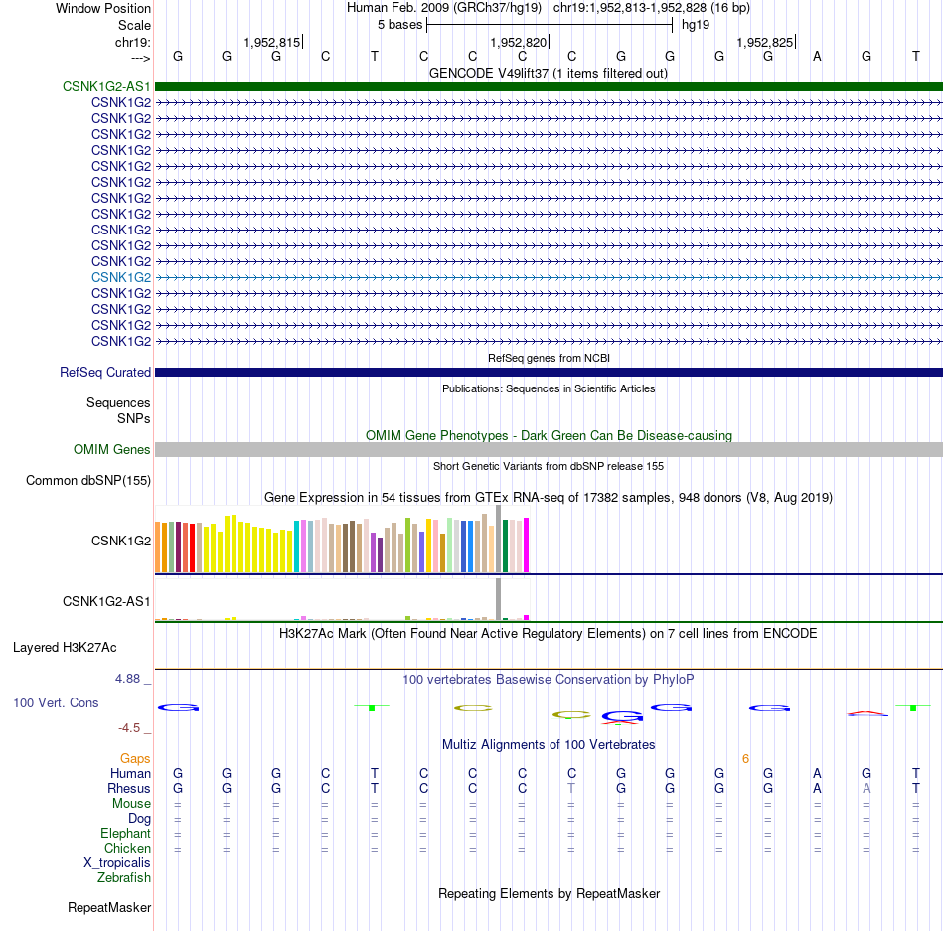Click the Elephant alignment row label
Viewport: 944px width, 931px height.
pyautogui.click(x=125, y=834)
